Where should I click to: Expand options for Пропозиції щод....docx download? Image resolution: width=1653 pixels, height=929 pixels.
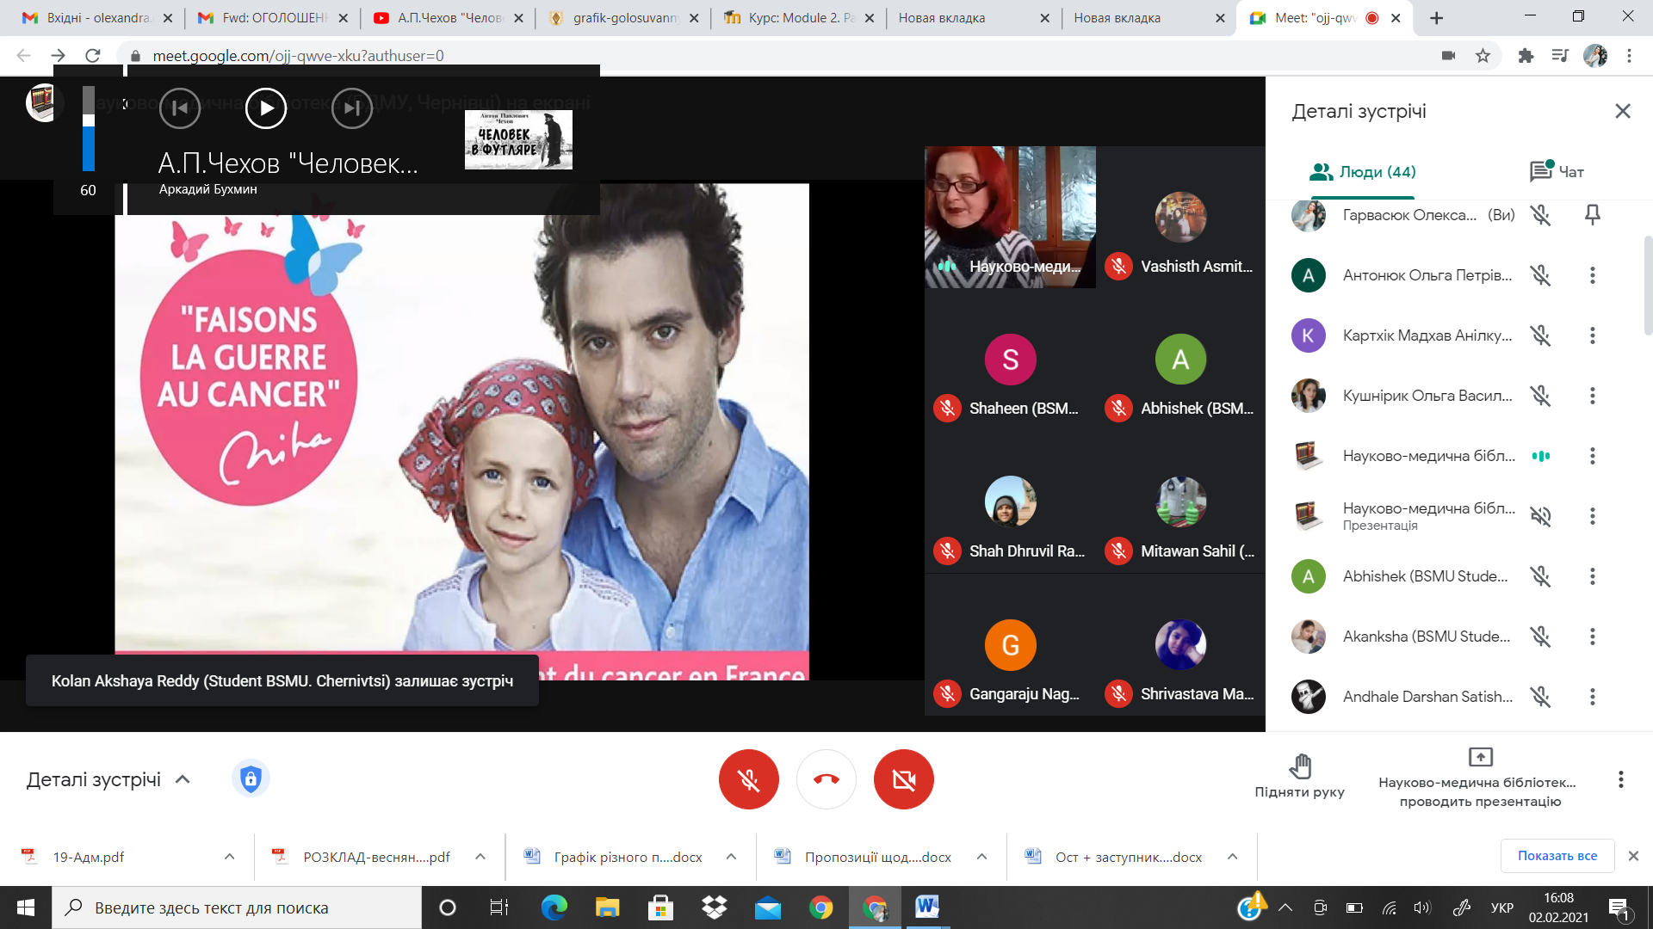point(981,857)
